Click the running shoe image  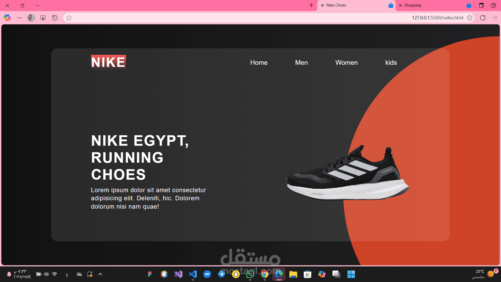[x=347, y=173]
